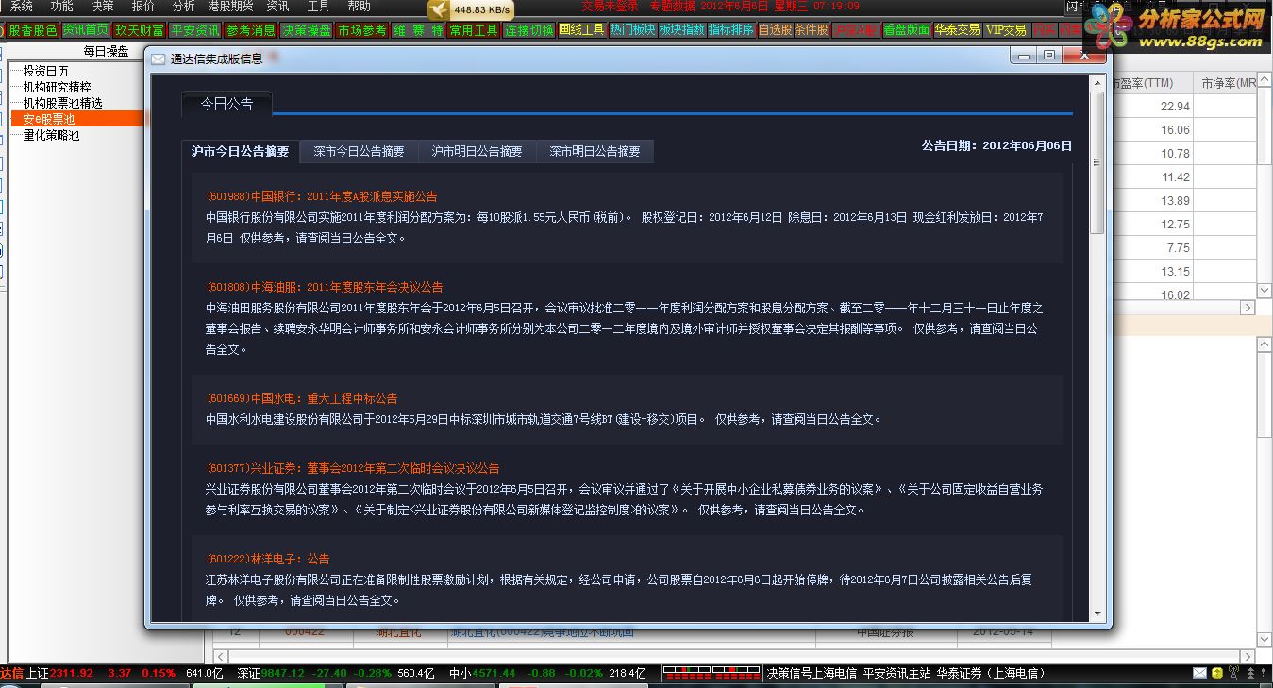Click 维赛特 toolbar button
This screenshot has width=1273, height=688.
(x=417, y=30)
